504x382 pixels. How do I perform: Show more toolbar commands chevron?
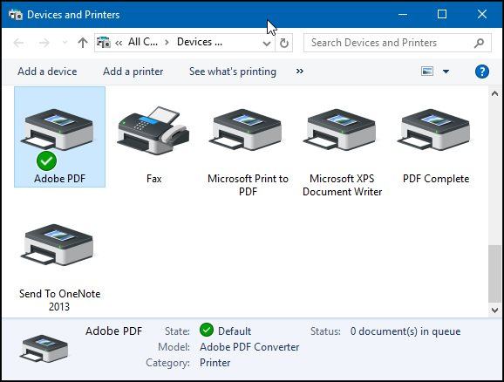tap(300, 71)
